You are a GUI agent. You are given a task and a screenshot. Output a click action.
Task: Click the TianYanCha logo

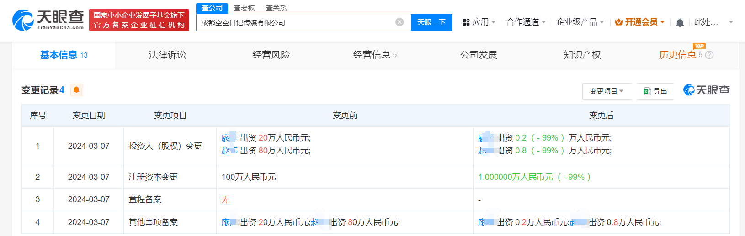tap(48, 21)
